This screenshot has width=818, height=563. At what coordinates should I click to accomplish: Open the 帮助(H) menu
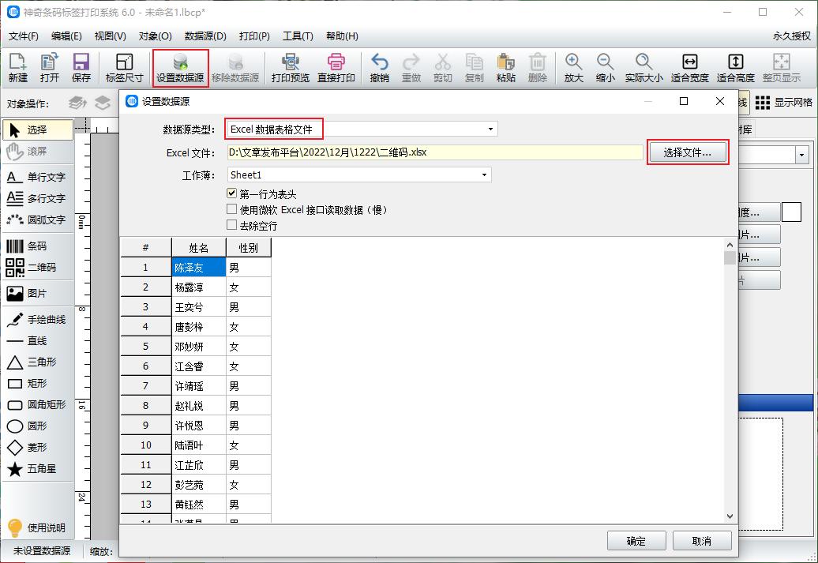coord(341,36)
